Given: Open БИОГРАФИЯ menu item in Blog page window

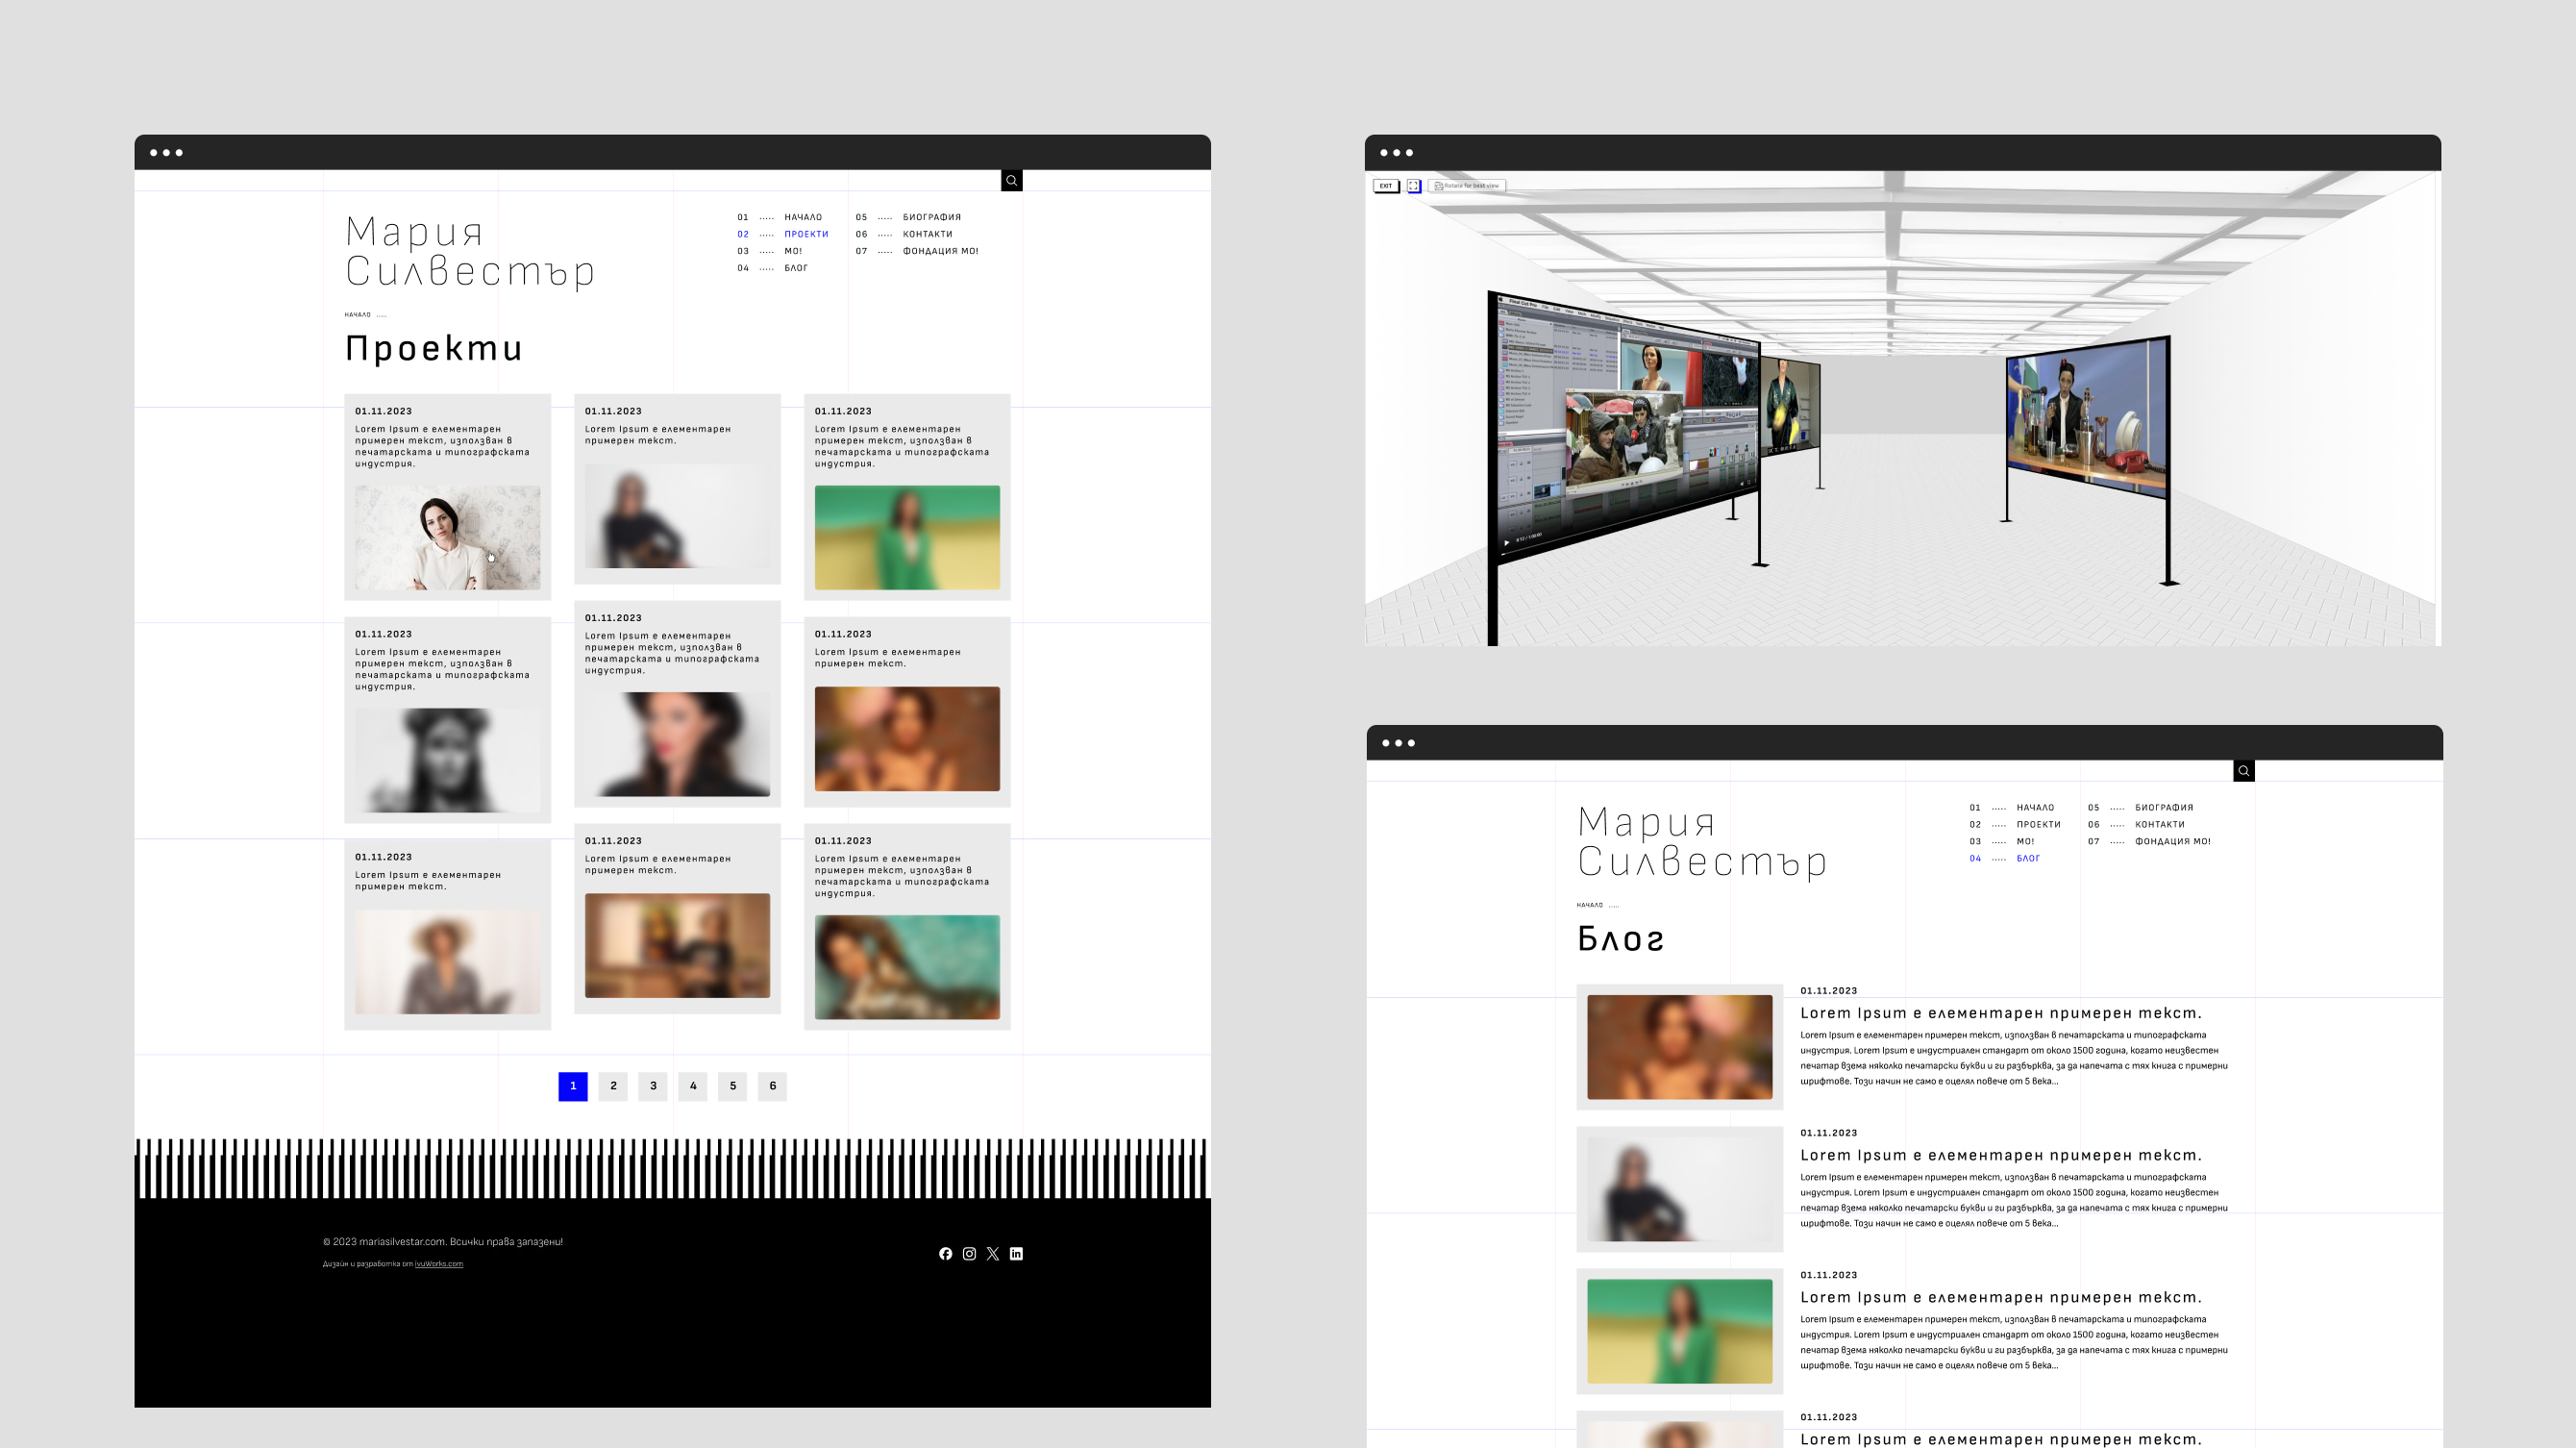Looking at the screenshot, I should [2163, 807].
